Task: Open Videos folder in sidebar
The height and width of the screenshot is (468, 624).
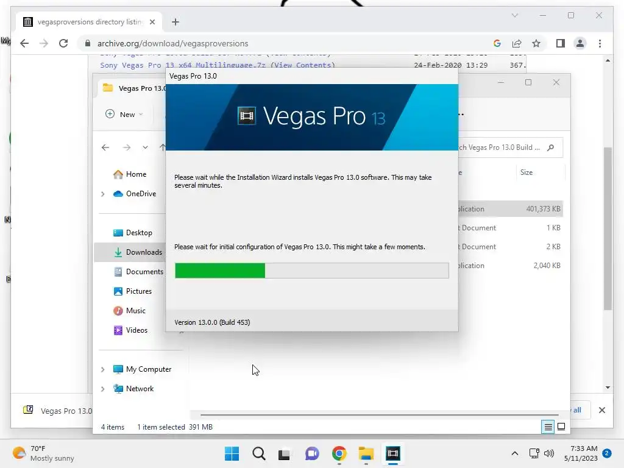Action: (136, 330)
